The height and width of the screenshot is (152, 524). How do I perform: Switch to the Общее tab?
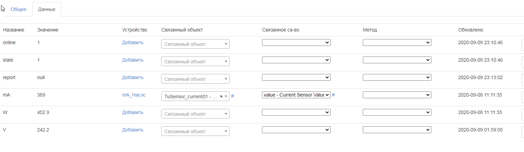point(19,9)
